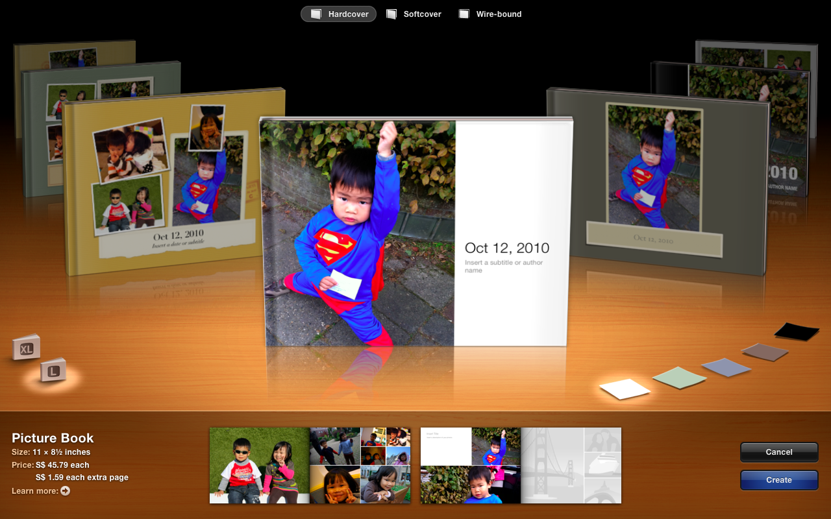Click the Picture Book heading
The image size is (831, 519).
[x=53, y=438]
